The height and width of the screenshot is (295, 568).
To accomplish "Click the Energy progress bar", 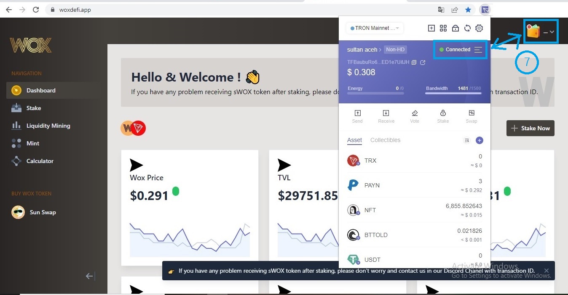I will tap(375, 93).
